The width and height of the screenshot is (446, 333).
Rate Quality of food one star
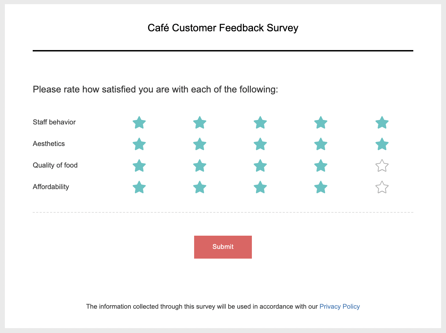(139, 166)
